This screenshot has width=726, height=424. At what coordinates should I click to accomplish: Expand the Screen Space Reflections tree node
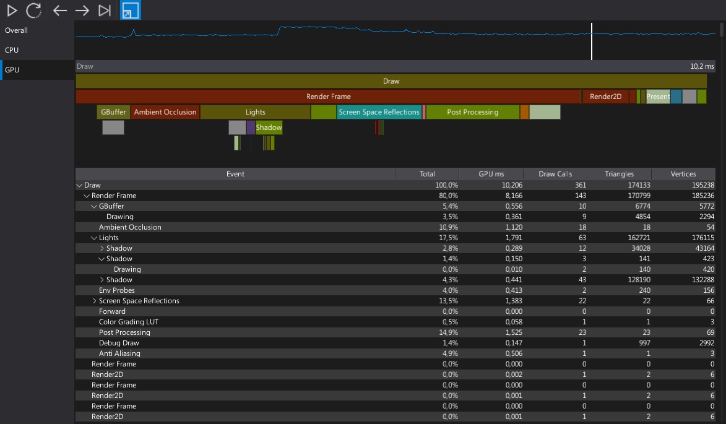tap(94, 300)
